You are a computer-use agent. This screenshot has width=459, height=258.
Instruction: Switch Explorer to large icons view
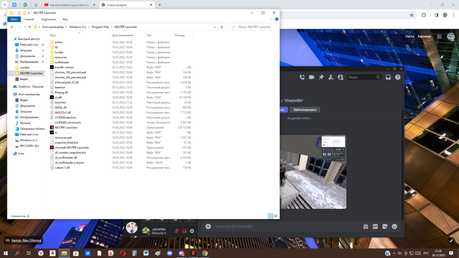tap(276, 216)
